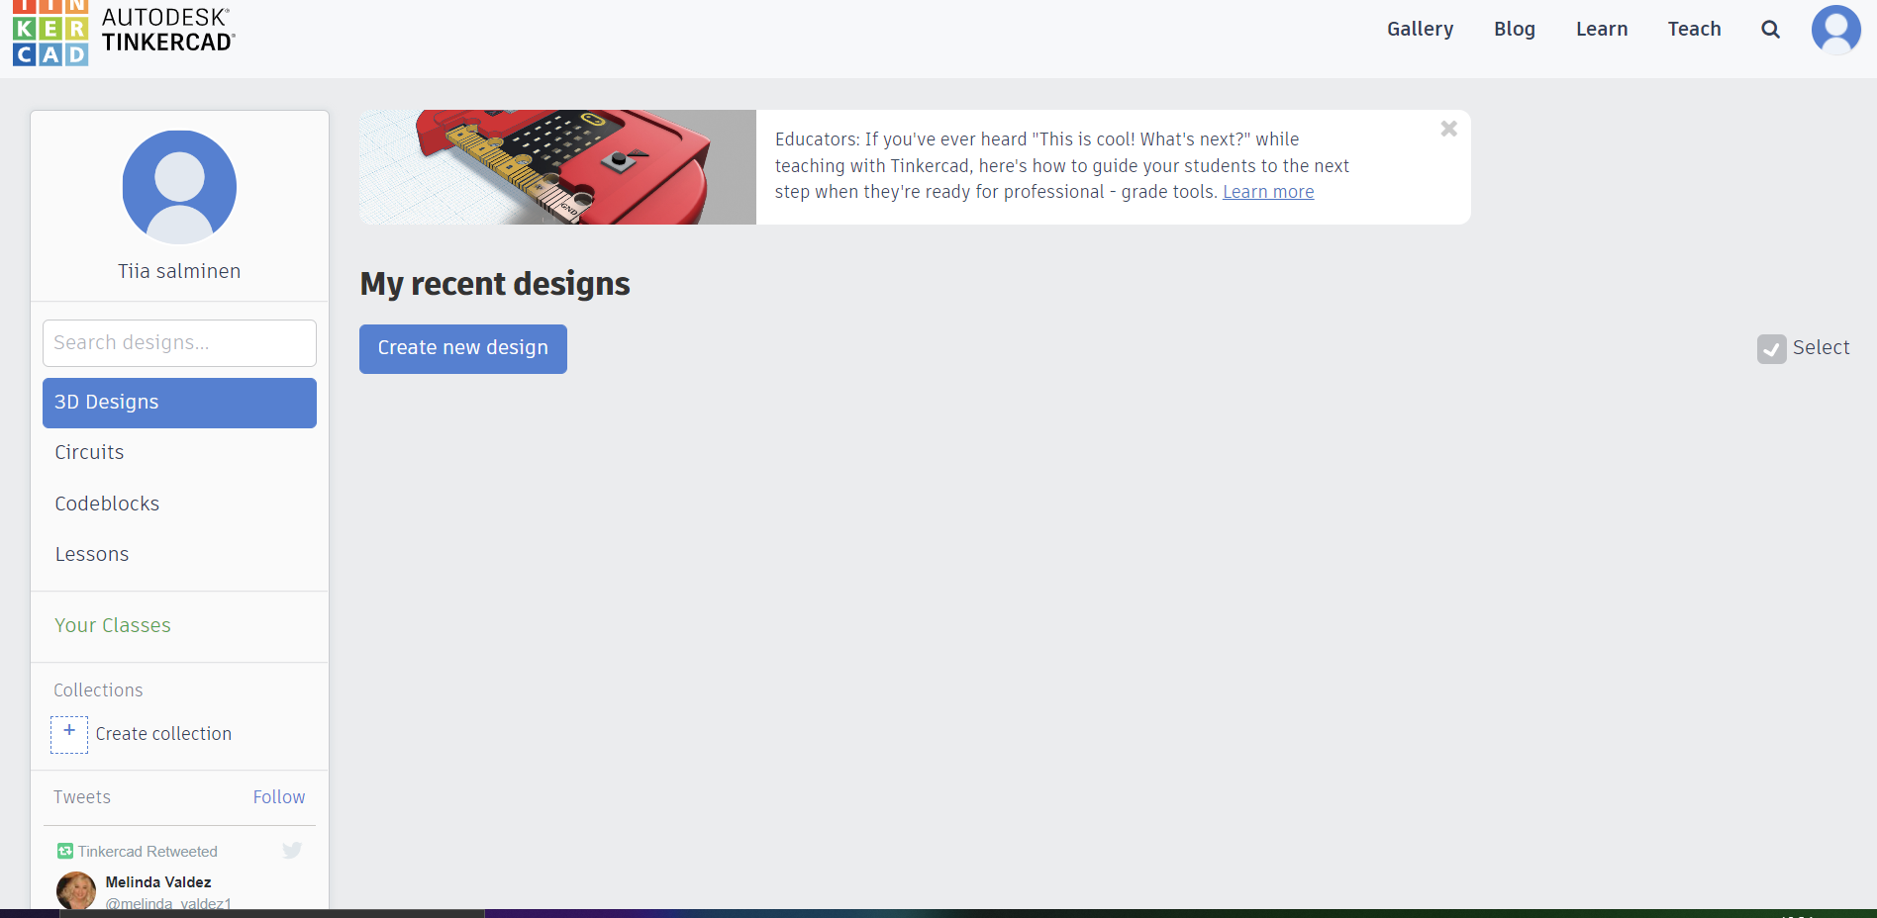Click the search magnifier icon in header
Image resolution: width=1877 pixels, height=918 pixels.
pos(1770,30)
